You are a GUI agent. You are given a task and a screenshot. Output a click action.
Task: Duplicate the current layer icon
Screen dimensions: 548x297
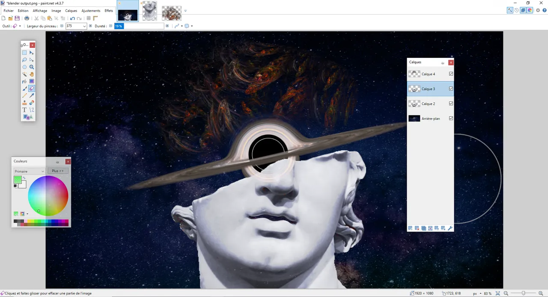click(424, 228)
